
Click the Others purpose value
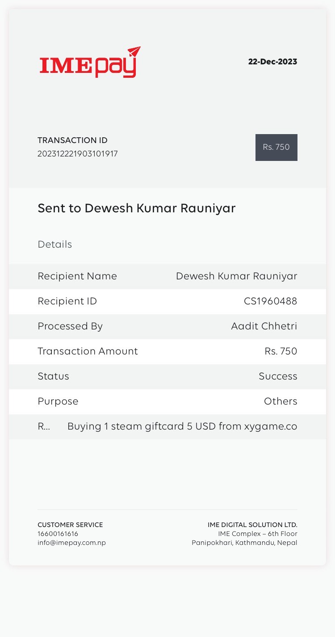pyautogui.click(x=281, y=401)
